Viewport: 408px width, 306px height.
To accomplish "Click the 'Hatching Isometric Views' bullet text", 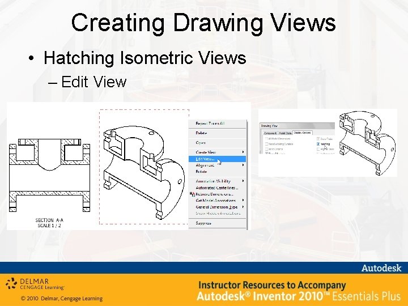I will (144, 57).
